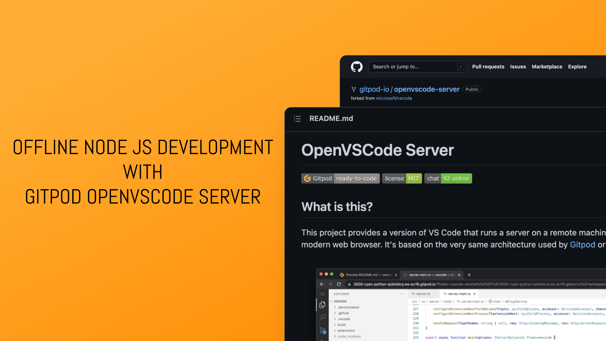The width and height of the screenshot is (606, 341).
Task: Select the Explorer icon in the activity bar
Action: pyautogui.click(x=323, y=305)
